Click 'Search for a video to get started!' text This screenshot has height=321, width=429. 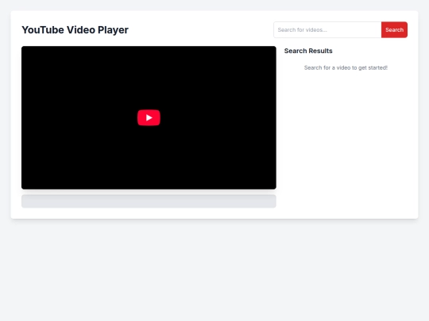(346, 67)
